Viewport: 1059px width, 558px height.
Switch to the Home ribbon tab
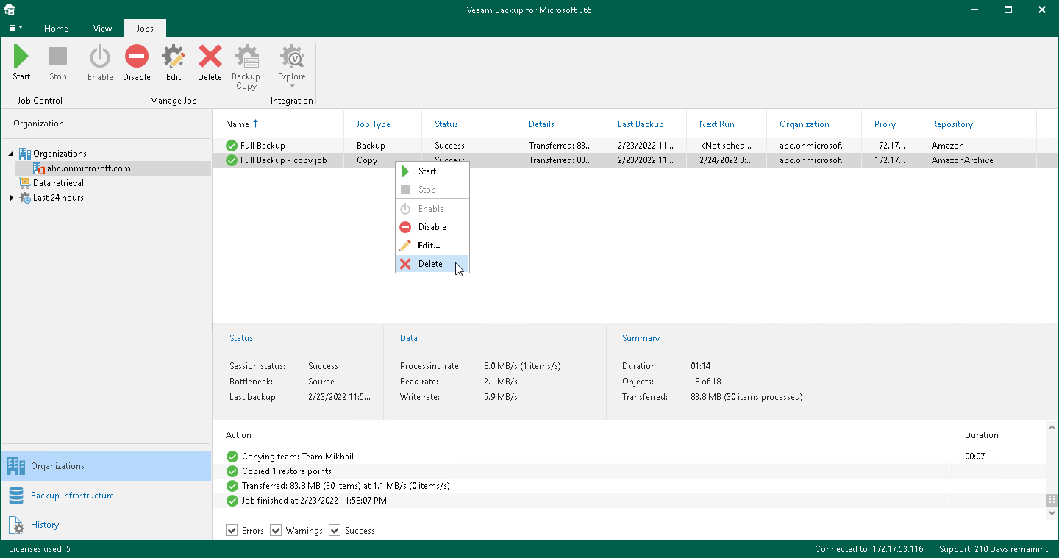(x=56, y=29)
